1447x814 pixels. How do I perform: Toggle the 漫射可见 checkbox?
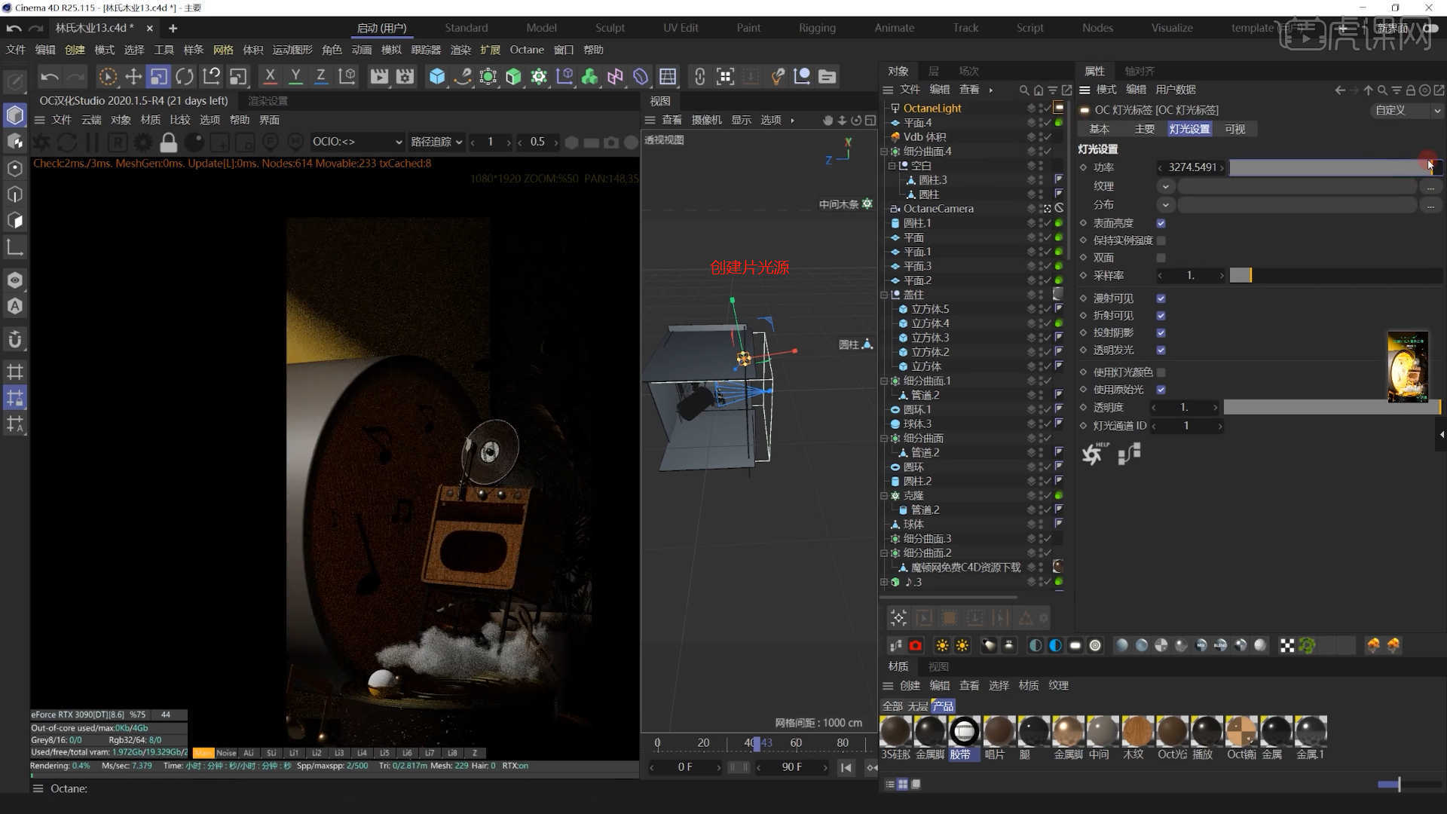point(1161,298)
